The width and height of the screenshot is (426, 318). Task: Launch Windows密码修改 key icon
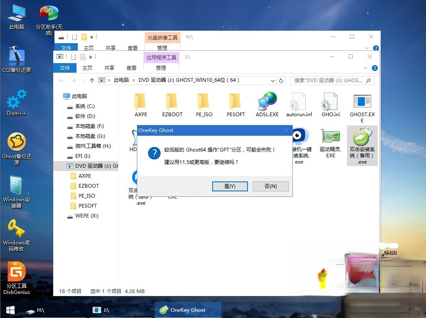point(17,235)
